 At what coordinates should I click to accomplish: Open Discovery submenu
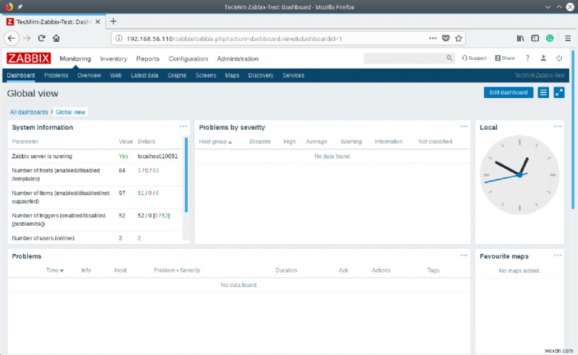coord(261,75)
